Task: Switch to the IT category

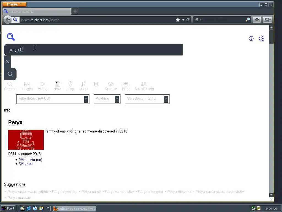Action: tap(96, 86)
